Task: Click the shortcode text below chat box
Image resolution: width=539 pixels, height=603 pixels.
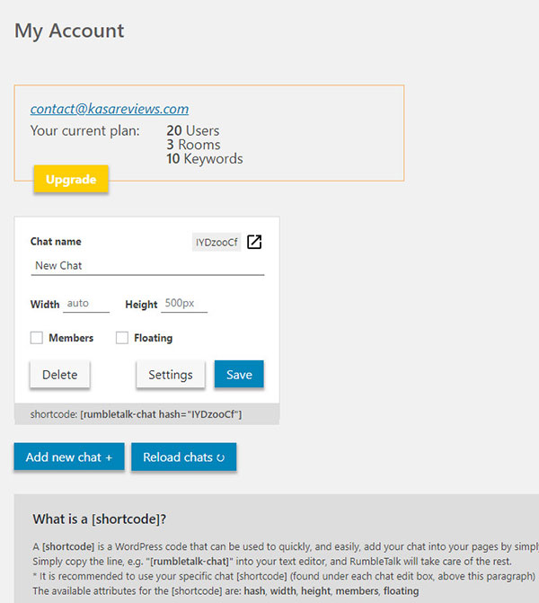Action: pos(136,413)
